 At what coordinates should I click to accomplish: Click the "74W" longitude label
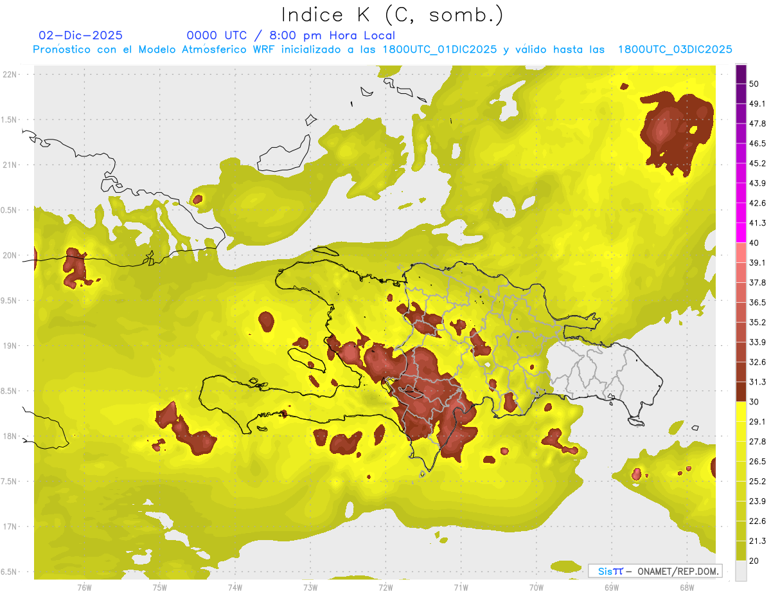pos(235,588)
